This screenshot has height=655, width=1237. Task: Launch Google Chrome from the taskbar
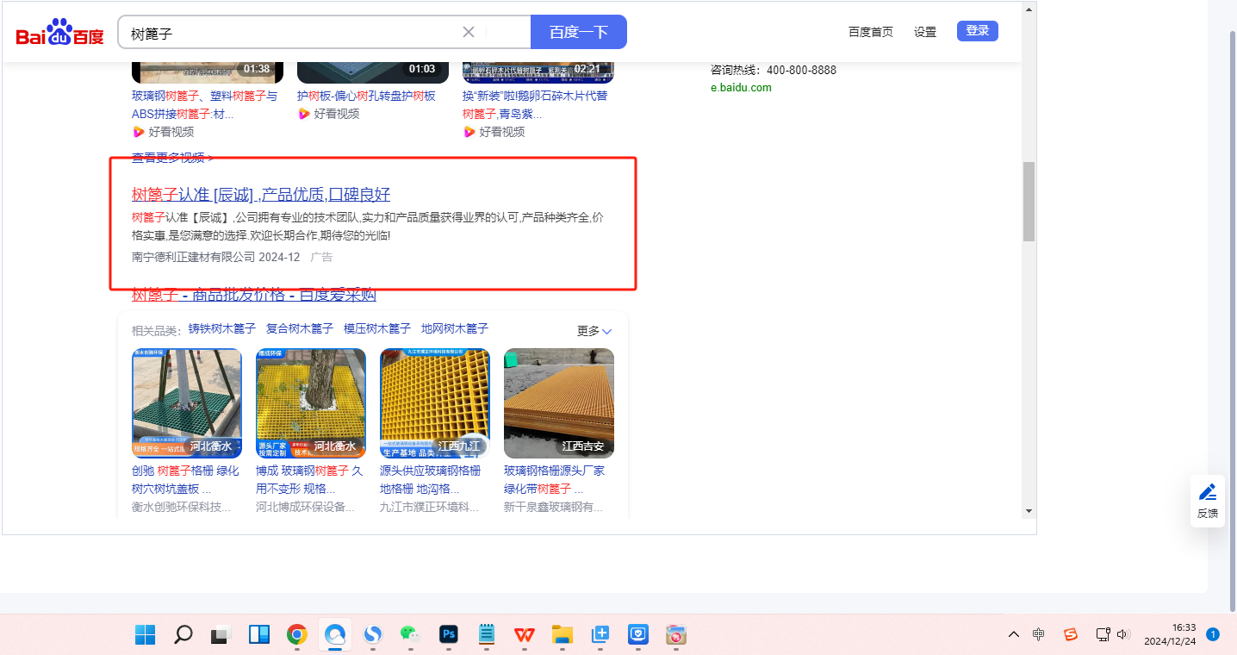[297, 635]
